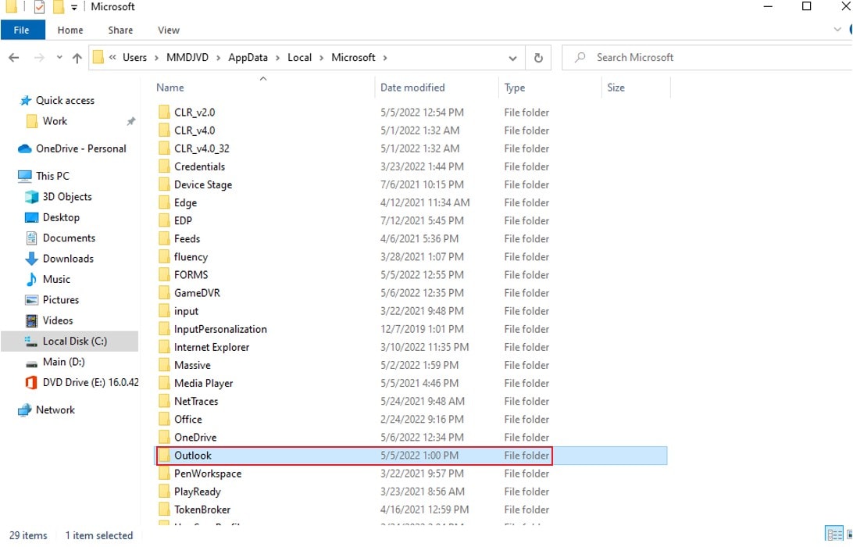Image resolution: width=853 pixels, height=547 pixels.
Task: Expand the address bar history dropdown
Action: 512,58
